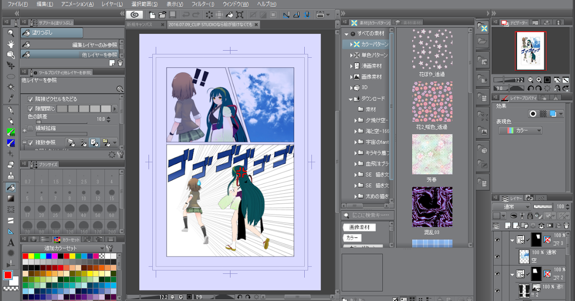Viewport: 575px width, 301px height.
Task: Toggle 複数参照 checkbox
Action: (31, 142)
